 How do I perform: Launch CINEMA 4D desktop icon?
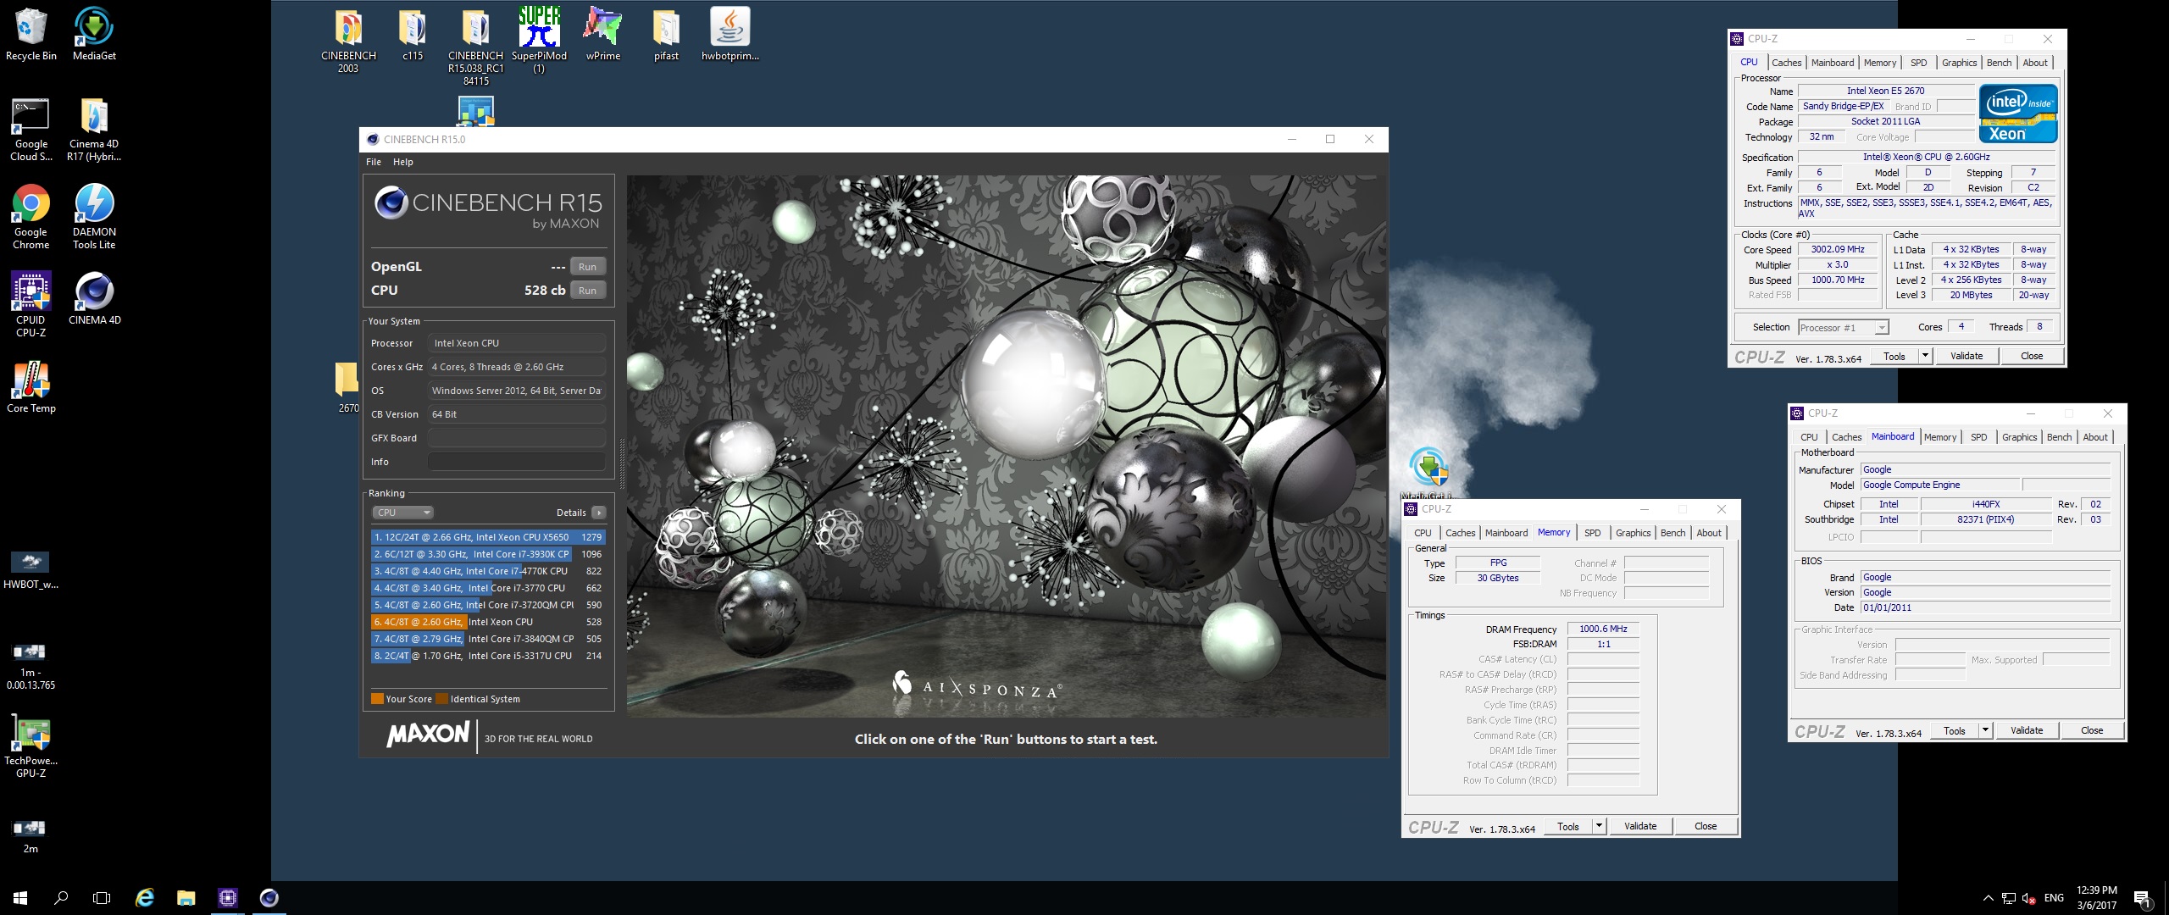tap(94, 299)
